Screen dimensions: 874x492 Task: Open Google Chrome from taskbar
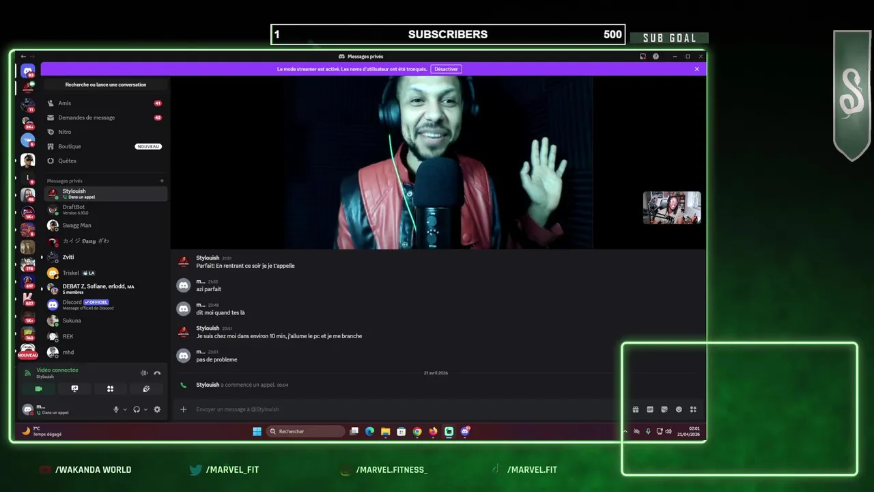(417, 431)
